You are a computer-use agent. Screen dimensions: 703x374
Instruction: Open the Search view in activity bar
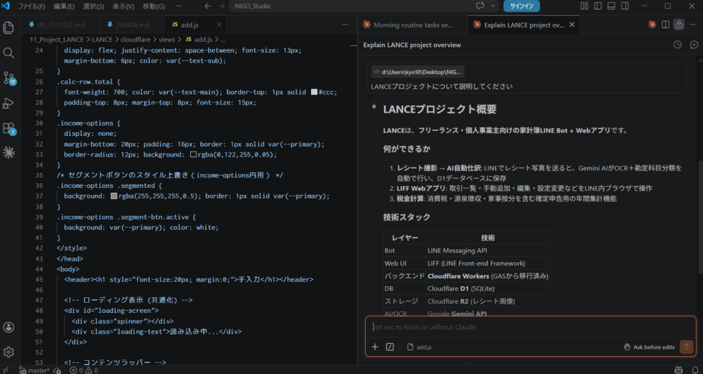[9, 53]
